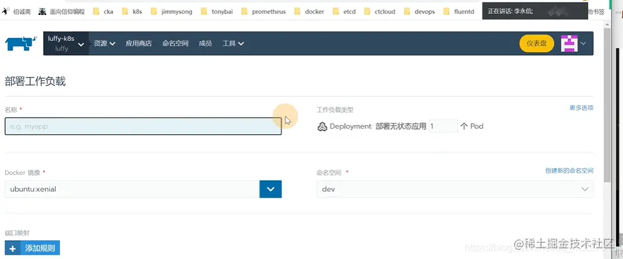Open the k8s bookmark folder
This screenshot has width=623, height=259.
pyautogui.click(x=132, y=11)
